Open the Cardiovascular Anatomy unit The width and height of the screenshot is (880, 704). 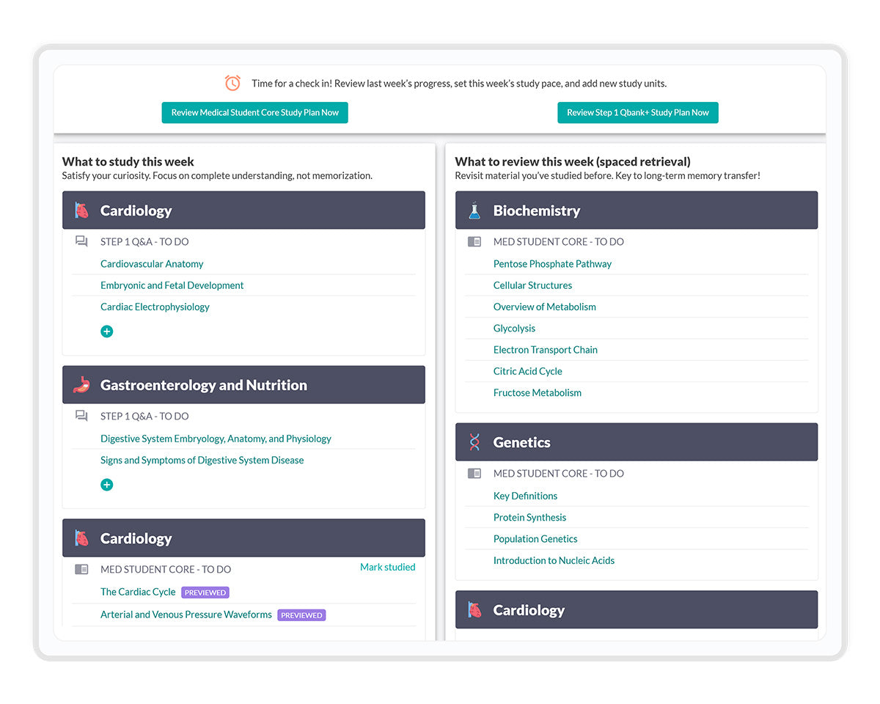tap(152, 264)
